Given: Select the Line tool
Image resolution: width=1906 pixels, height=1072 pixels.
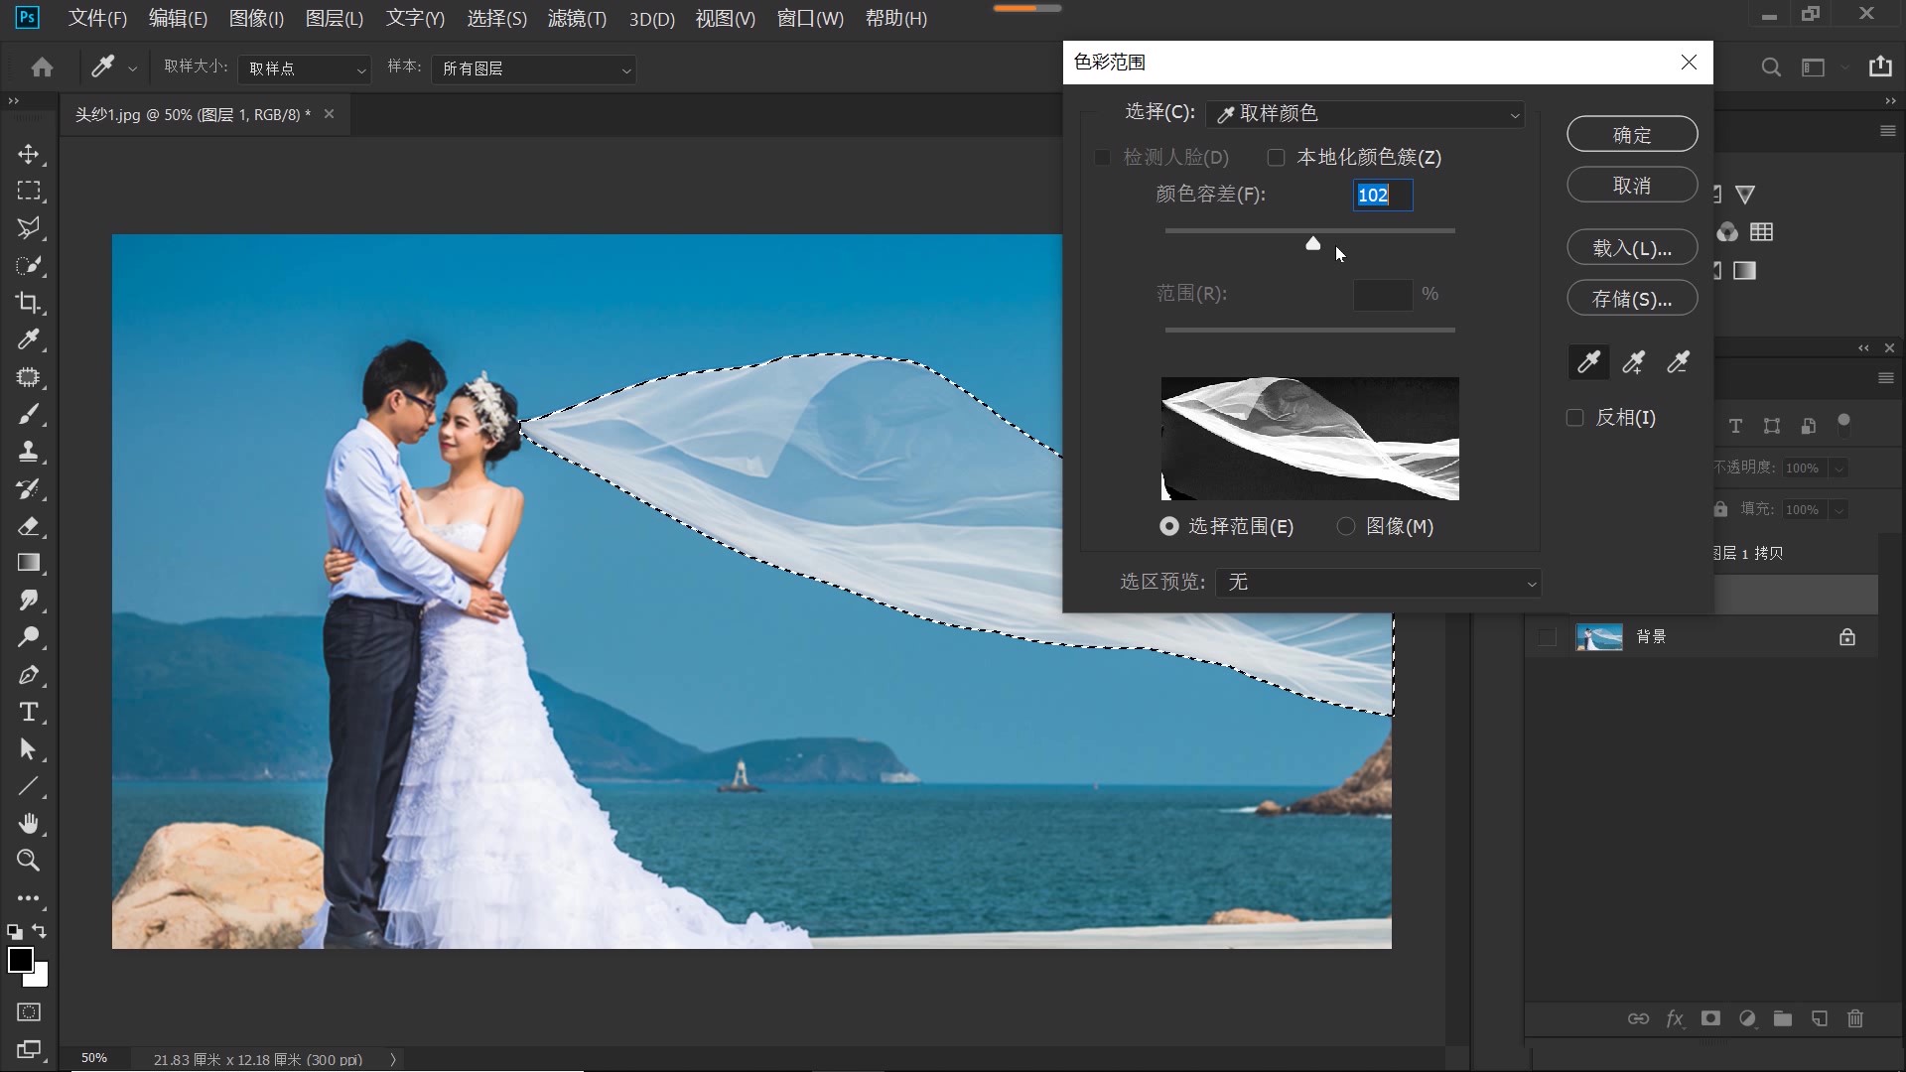Looking at the screenshot, I should click(29, 786).
